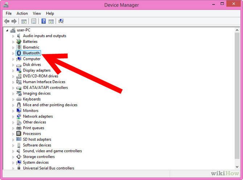Click the Back arrow toolbar icon
The image size is (243, 180).
7,21
